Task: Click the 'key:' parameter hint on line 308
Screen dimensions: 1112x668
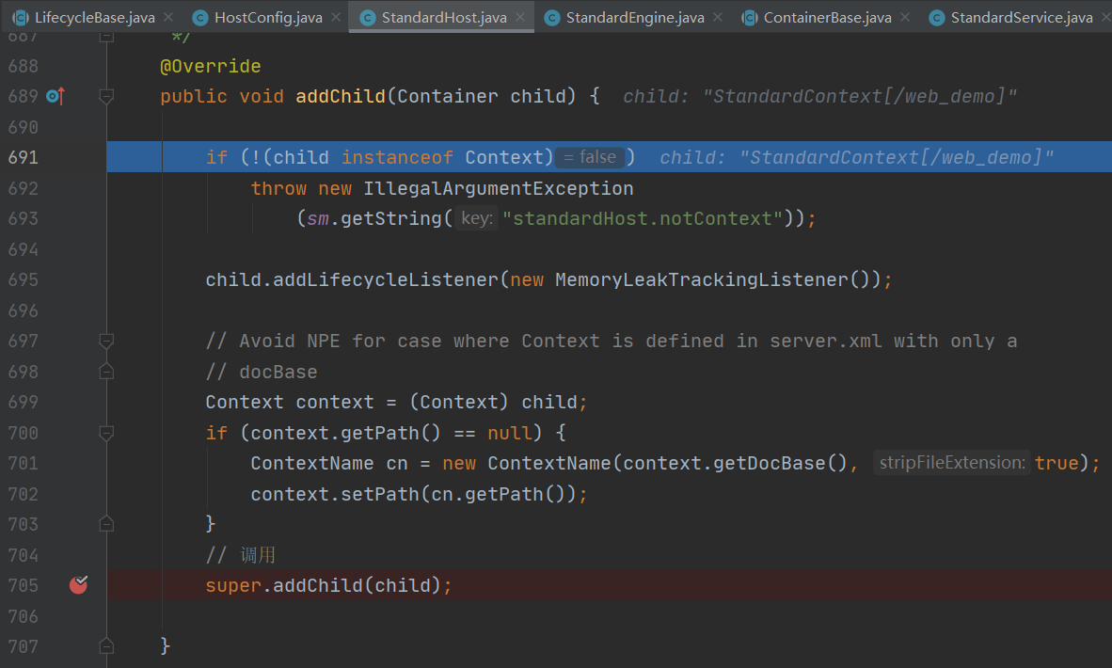Action: (x=477, y=218)
